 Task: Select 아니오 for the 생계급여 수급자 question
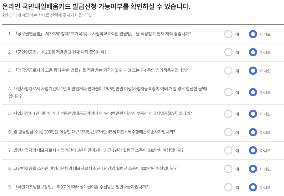click(253, 187)
